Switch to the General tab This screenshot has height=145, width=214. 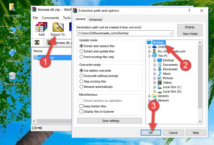pyautogui.click(x=80, y=19)
